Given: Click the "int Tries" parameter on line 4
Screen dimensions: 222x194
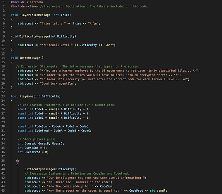Looking at the screenshot, I should point(62,15).
